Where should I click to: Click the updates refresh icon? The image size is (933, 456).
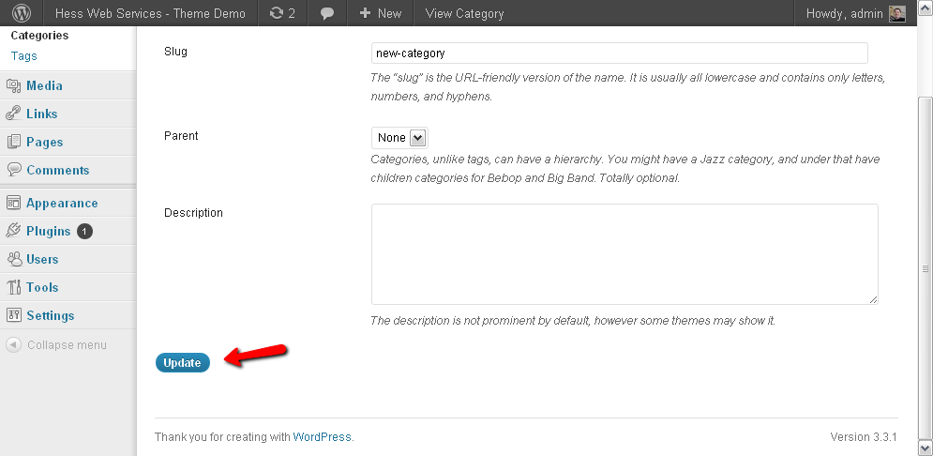click(x=276, y=13)
